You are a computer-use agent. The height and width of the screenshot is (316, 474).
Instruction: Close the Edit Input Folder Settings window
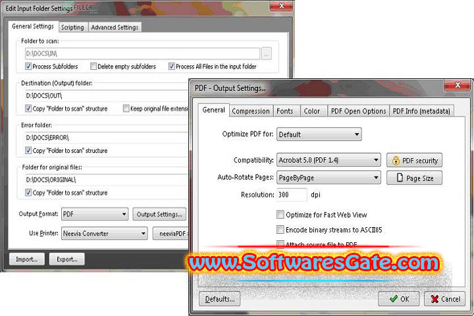pyautogui.click(x=281, y=6)
